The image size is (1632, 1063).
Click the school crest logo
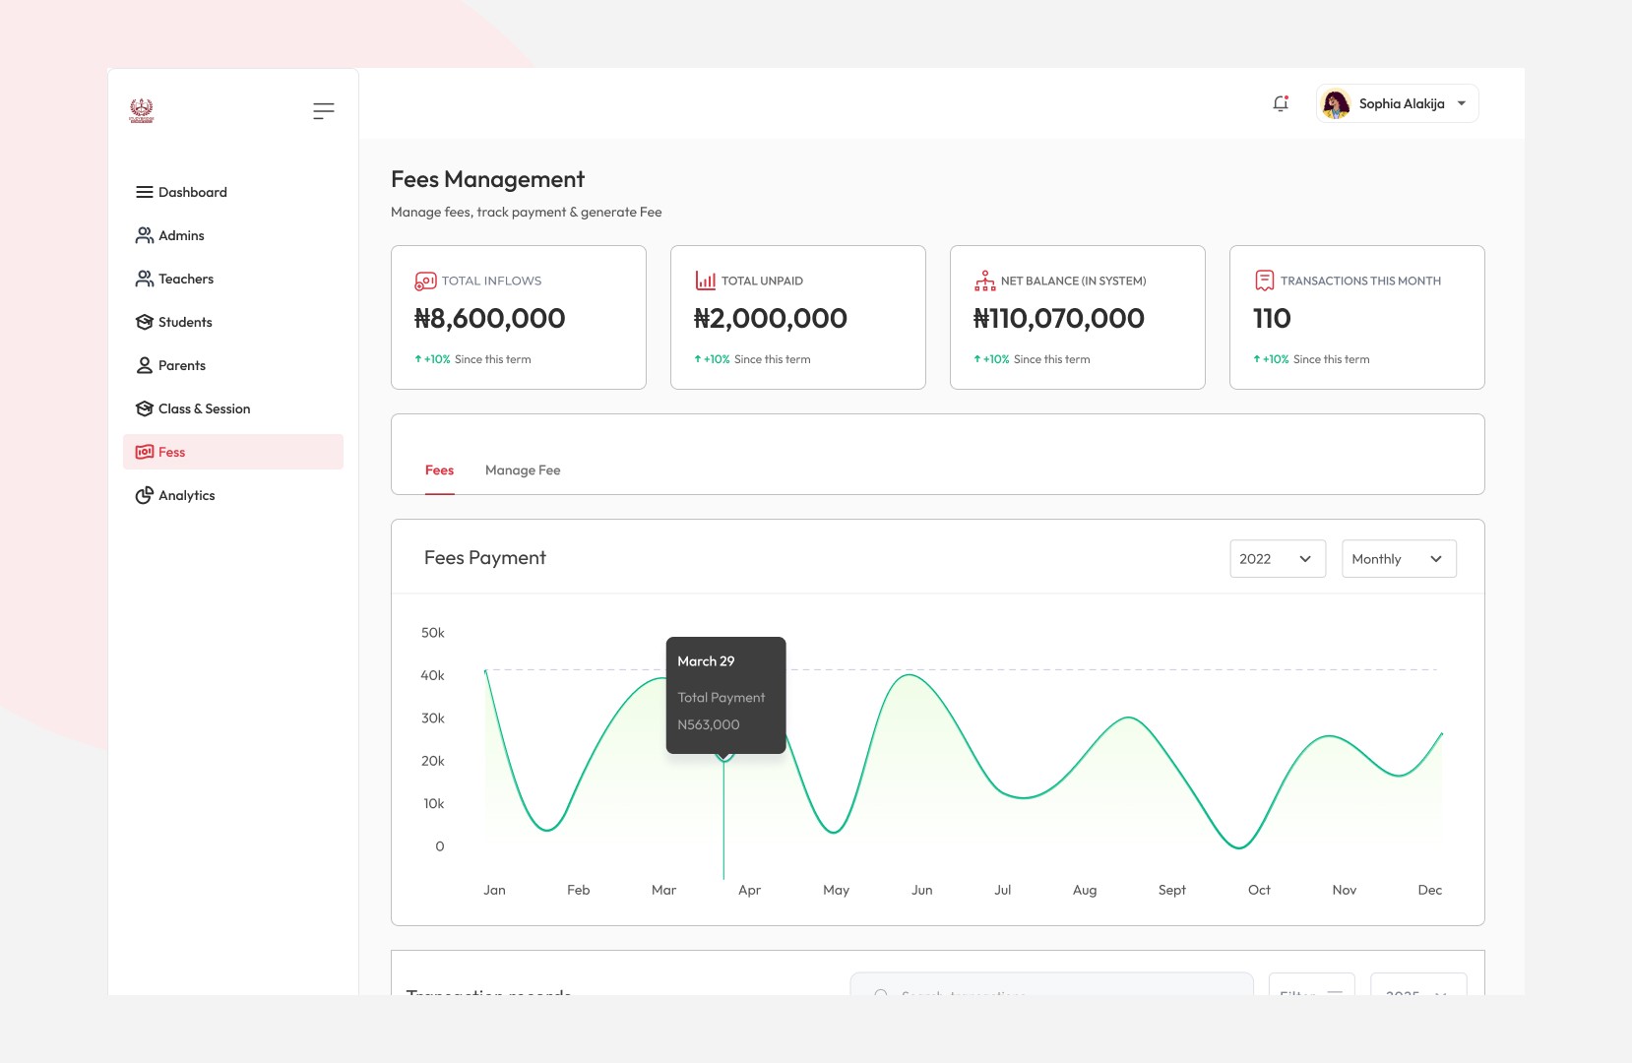click(142, 110)
